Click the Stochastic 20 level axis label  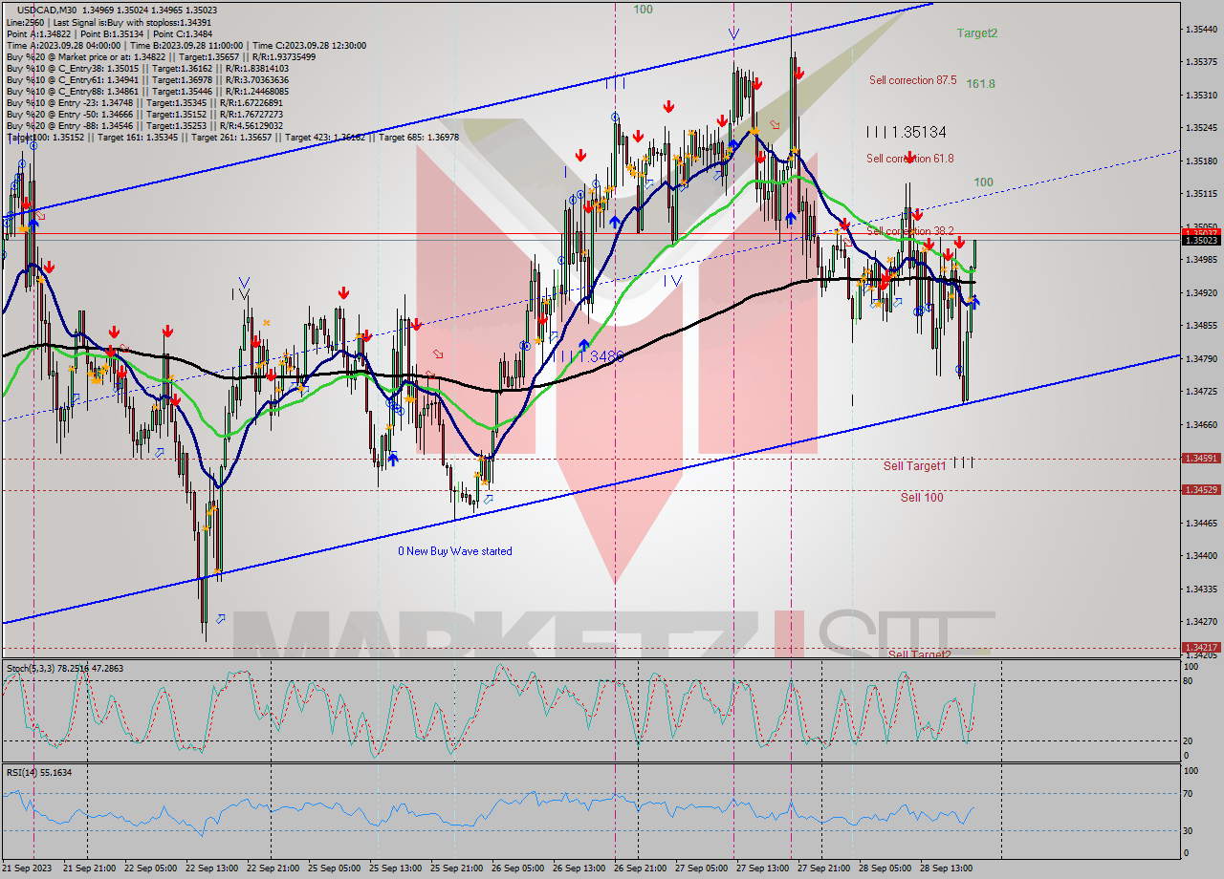[1189, 741]
